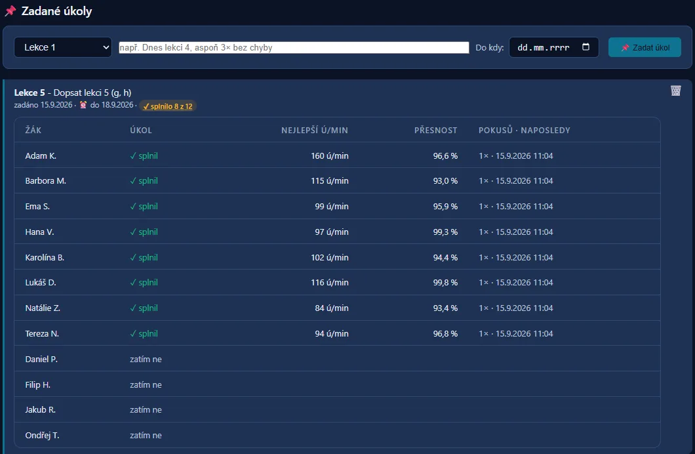The width and height of the screenshot is (695, 454).
Task: Open the Lekce 1 lesson dropdown
Action: tap(63, 47)
